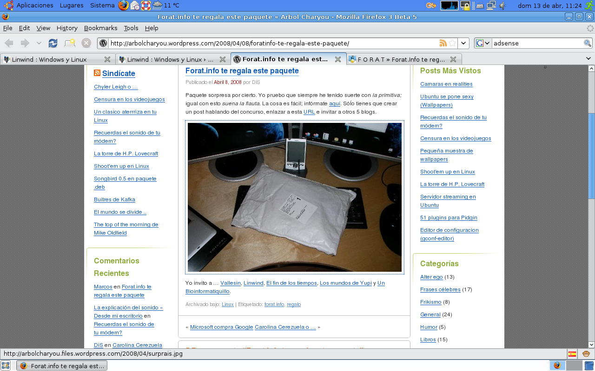
Task: Open the list all tabs dropdown
Action: coord(589,59)
